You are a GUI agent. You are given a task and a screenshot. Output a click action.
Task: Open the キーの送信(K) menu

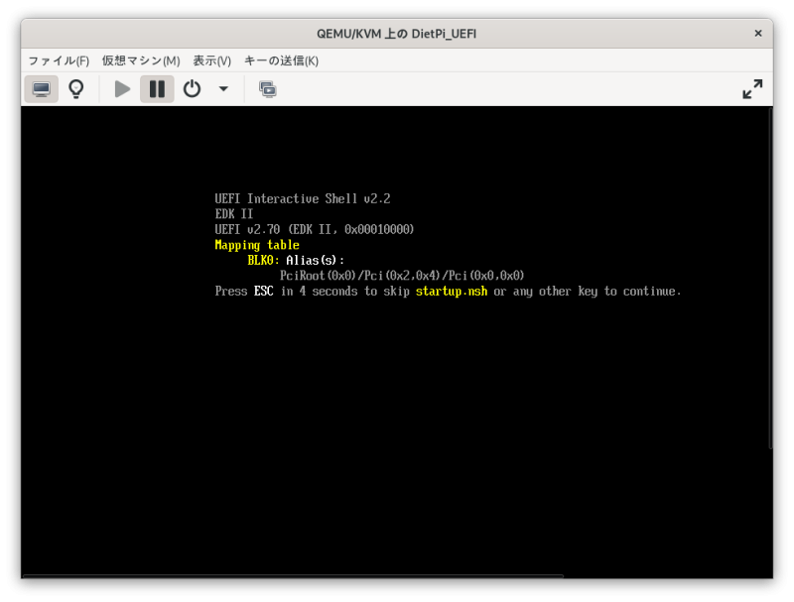coord(281,60)
